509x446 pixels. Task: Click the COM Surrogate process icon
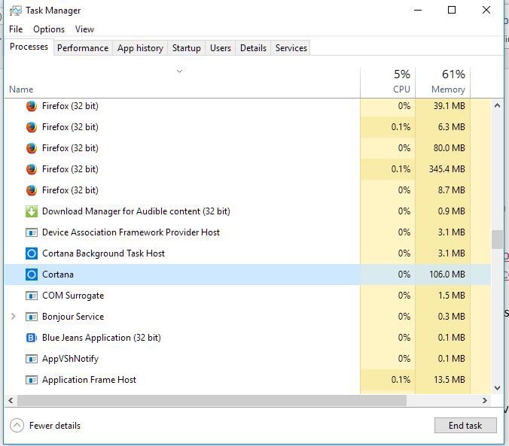32,296
